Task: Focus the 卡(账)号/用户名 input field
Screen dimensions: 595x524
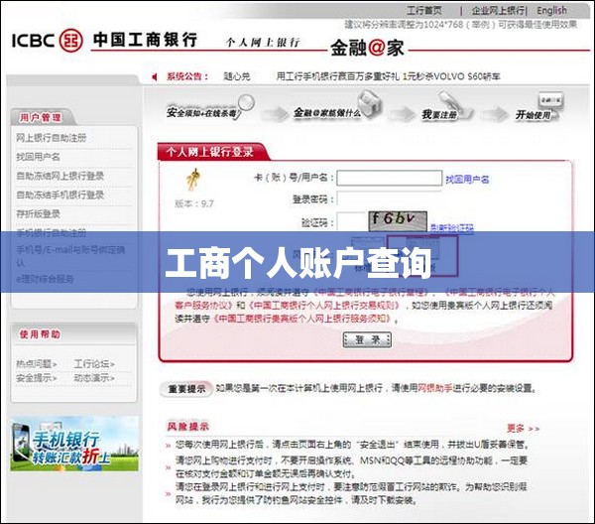Action: pos(390,178)
